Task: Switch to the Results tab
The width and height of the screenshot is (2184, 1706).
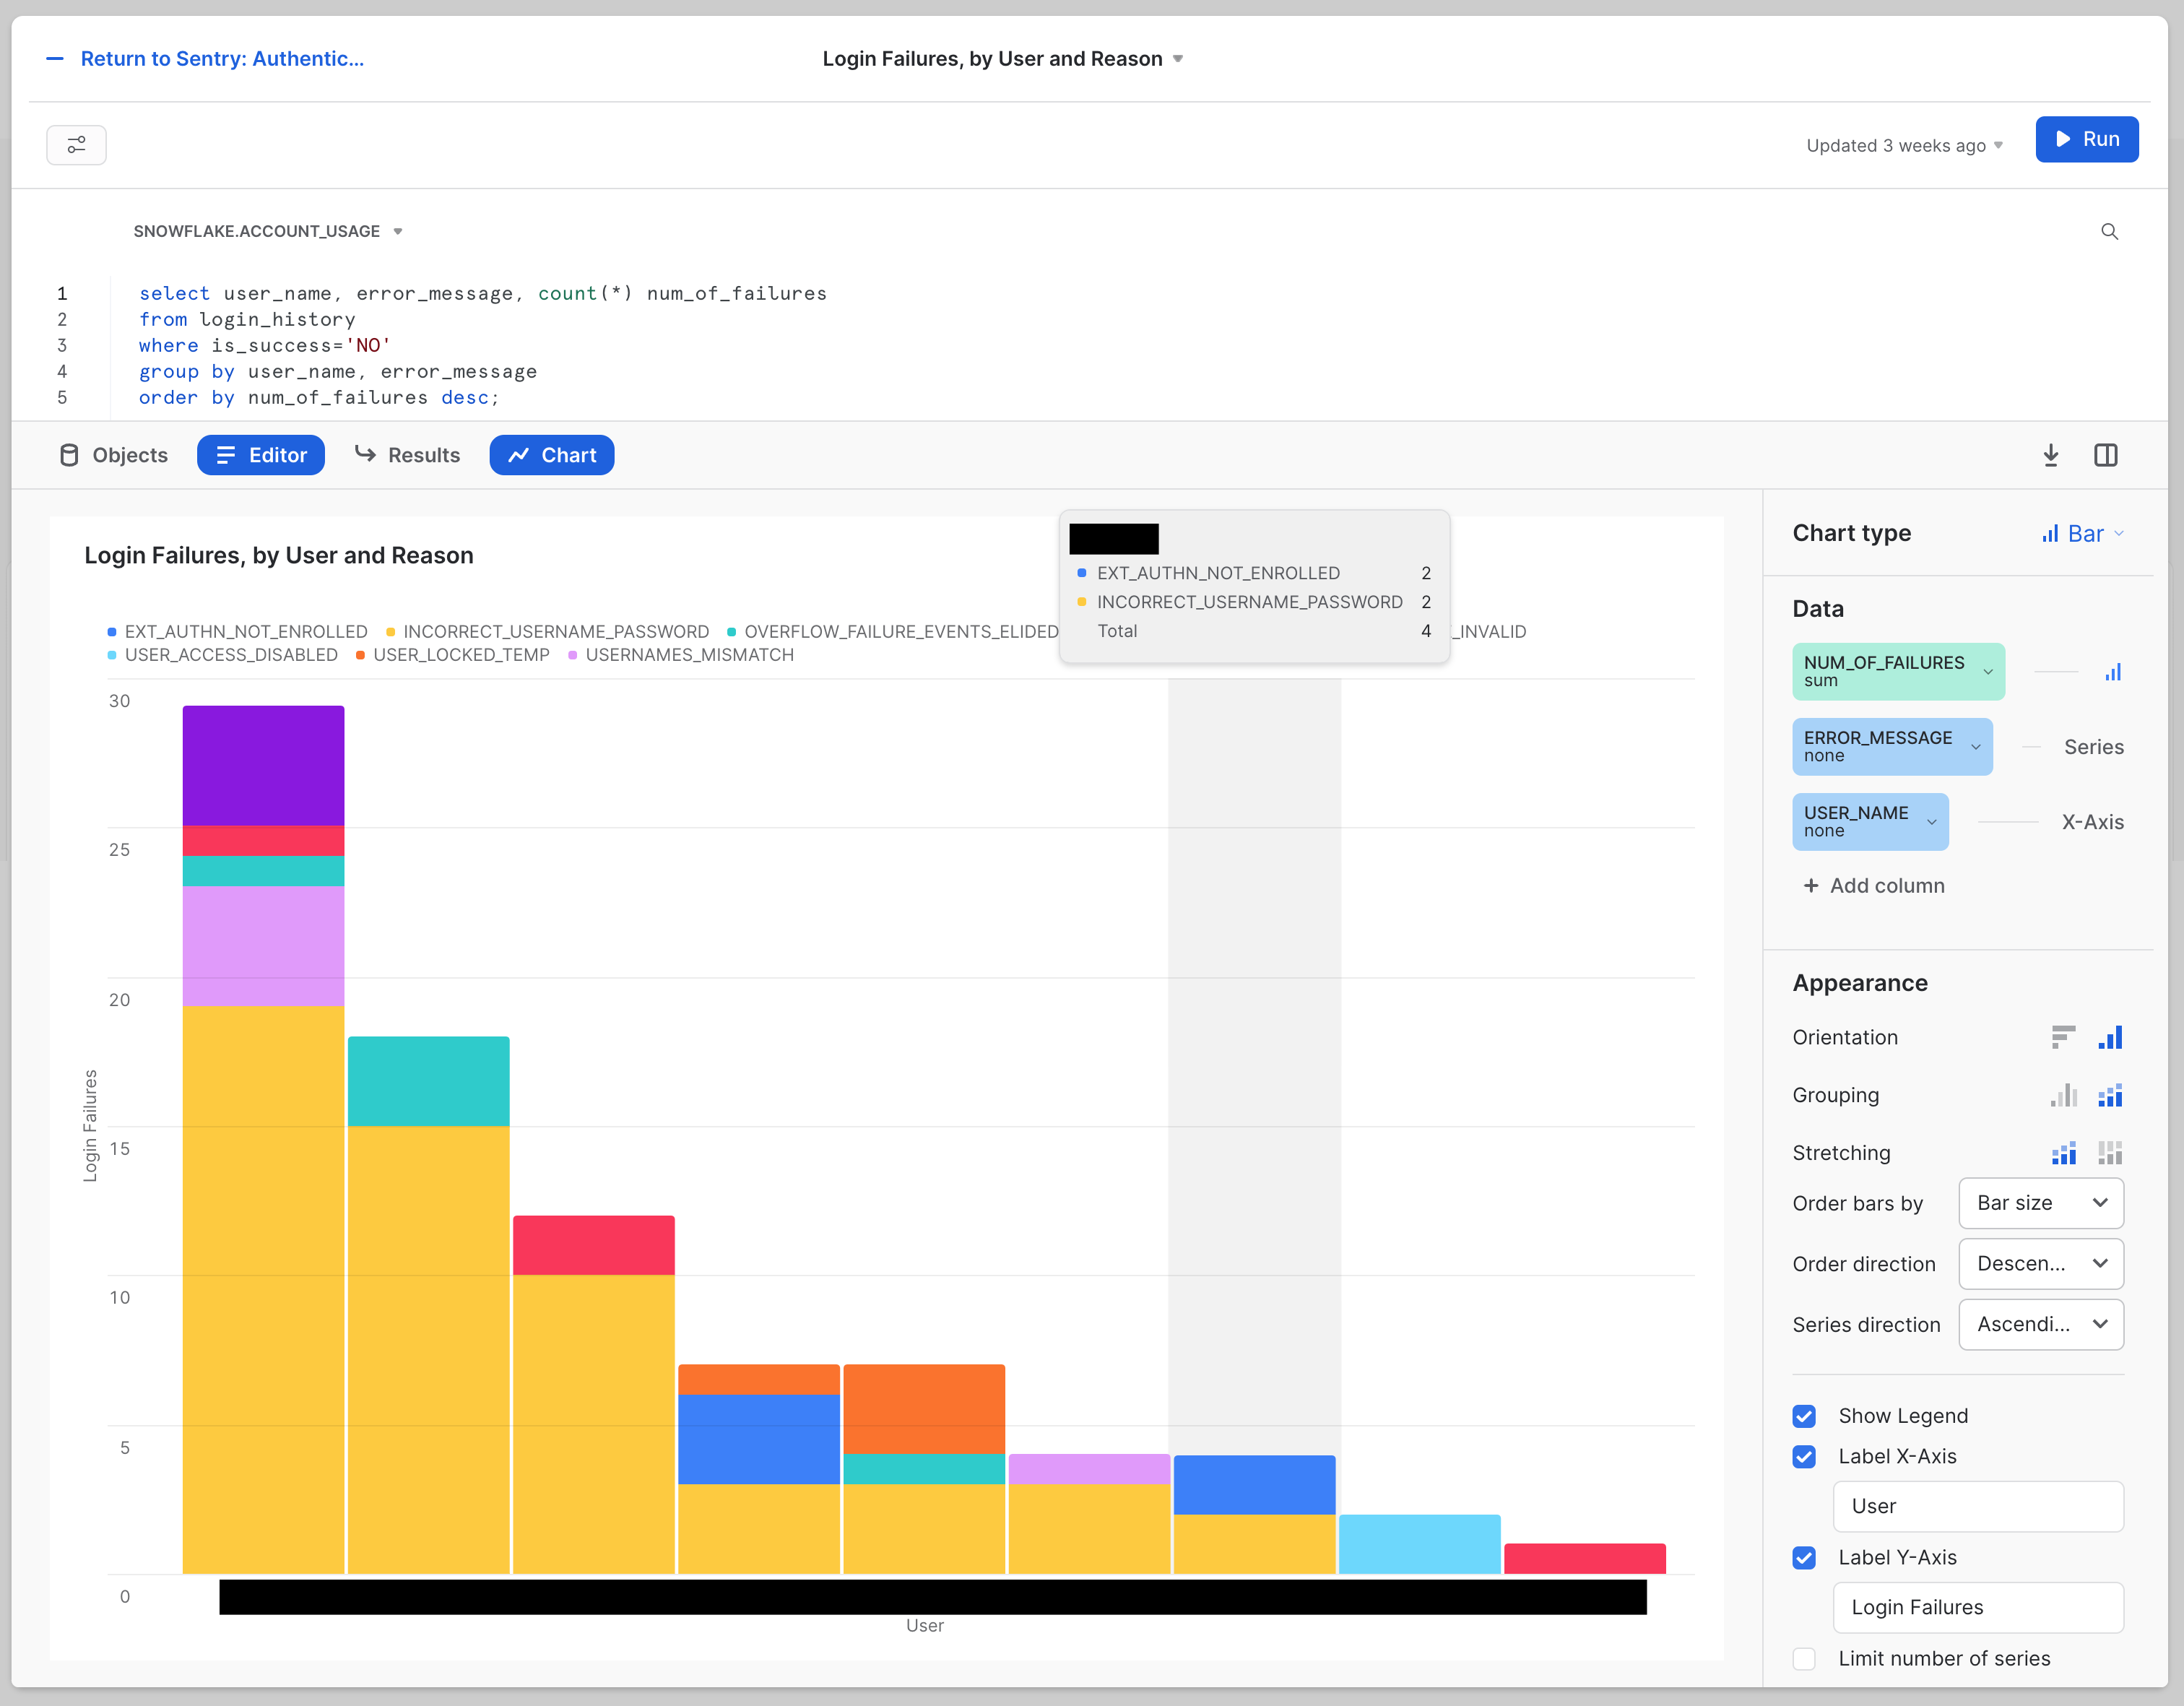Action: [x=407, y=455]
